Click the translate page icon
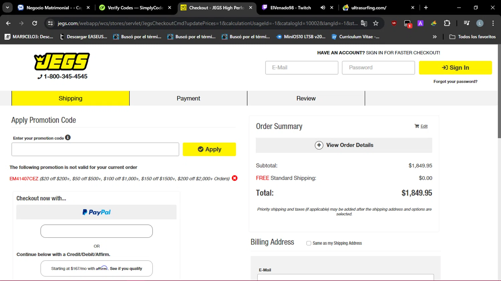This screenshot has width=501, height=281. 364,23
